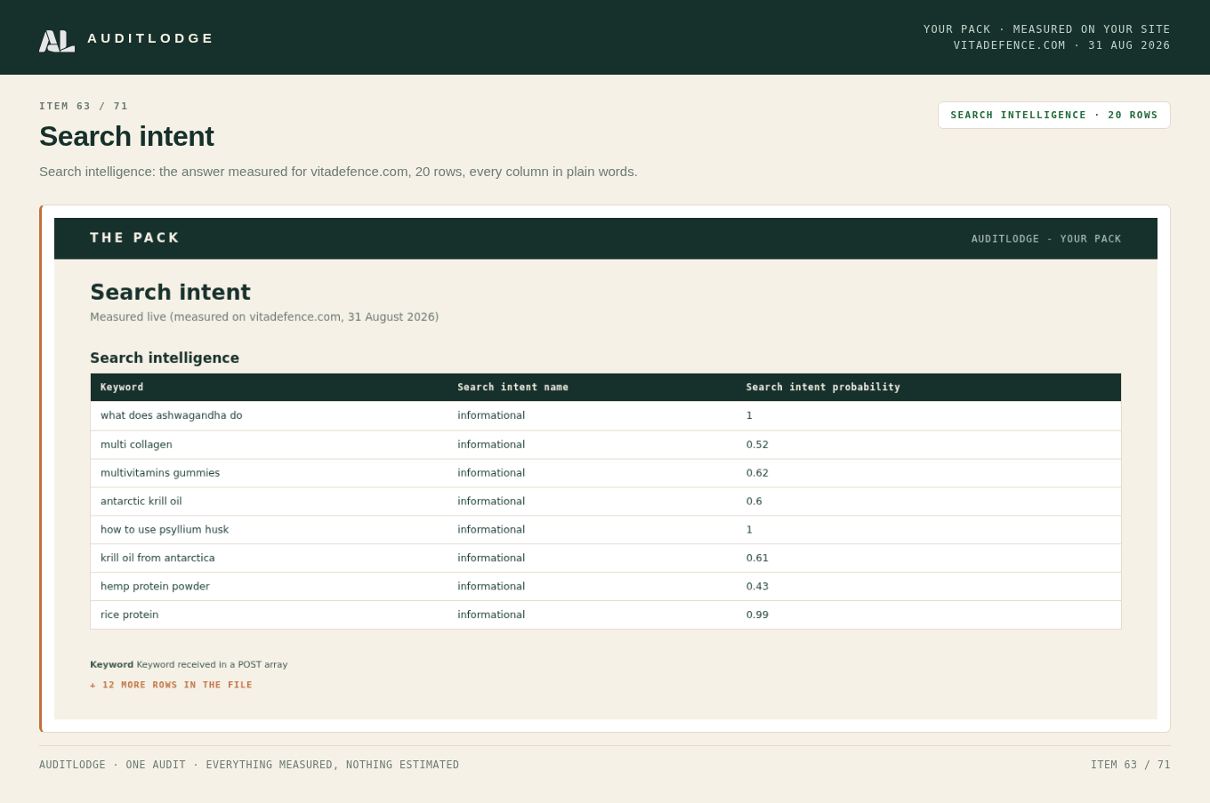Click the 0.52 probability value
This screenshot has height=803, width=1210.
[757, 445]
